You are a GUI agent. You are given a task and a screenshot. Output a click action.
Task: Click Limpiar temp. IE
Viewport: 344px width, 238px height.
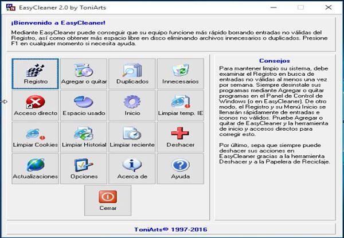click(x=181, y=106)
